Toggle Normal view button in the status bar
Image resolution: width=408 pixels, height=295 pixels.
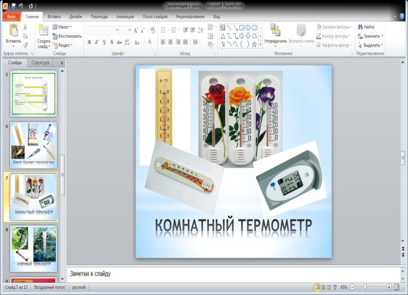(318, 287)
